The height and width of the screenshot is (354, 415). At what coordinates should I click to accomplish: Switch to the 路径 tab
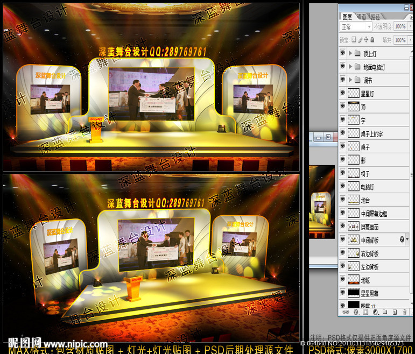(374, 17)
